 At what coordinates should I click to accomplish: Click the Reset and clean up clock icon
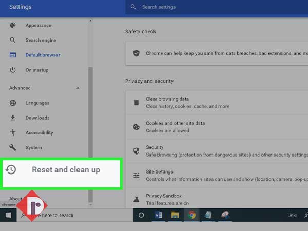[11, 169]
